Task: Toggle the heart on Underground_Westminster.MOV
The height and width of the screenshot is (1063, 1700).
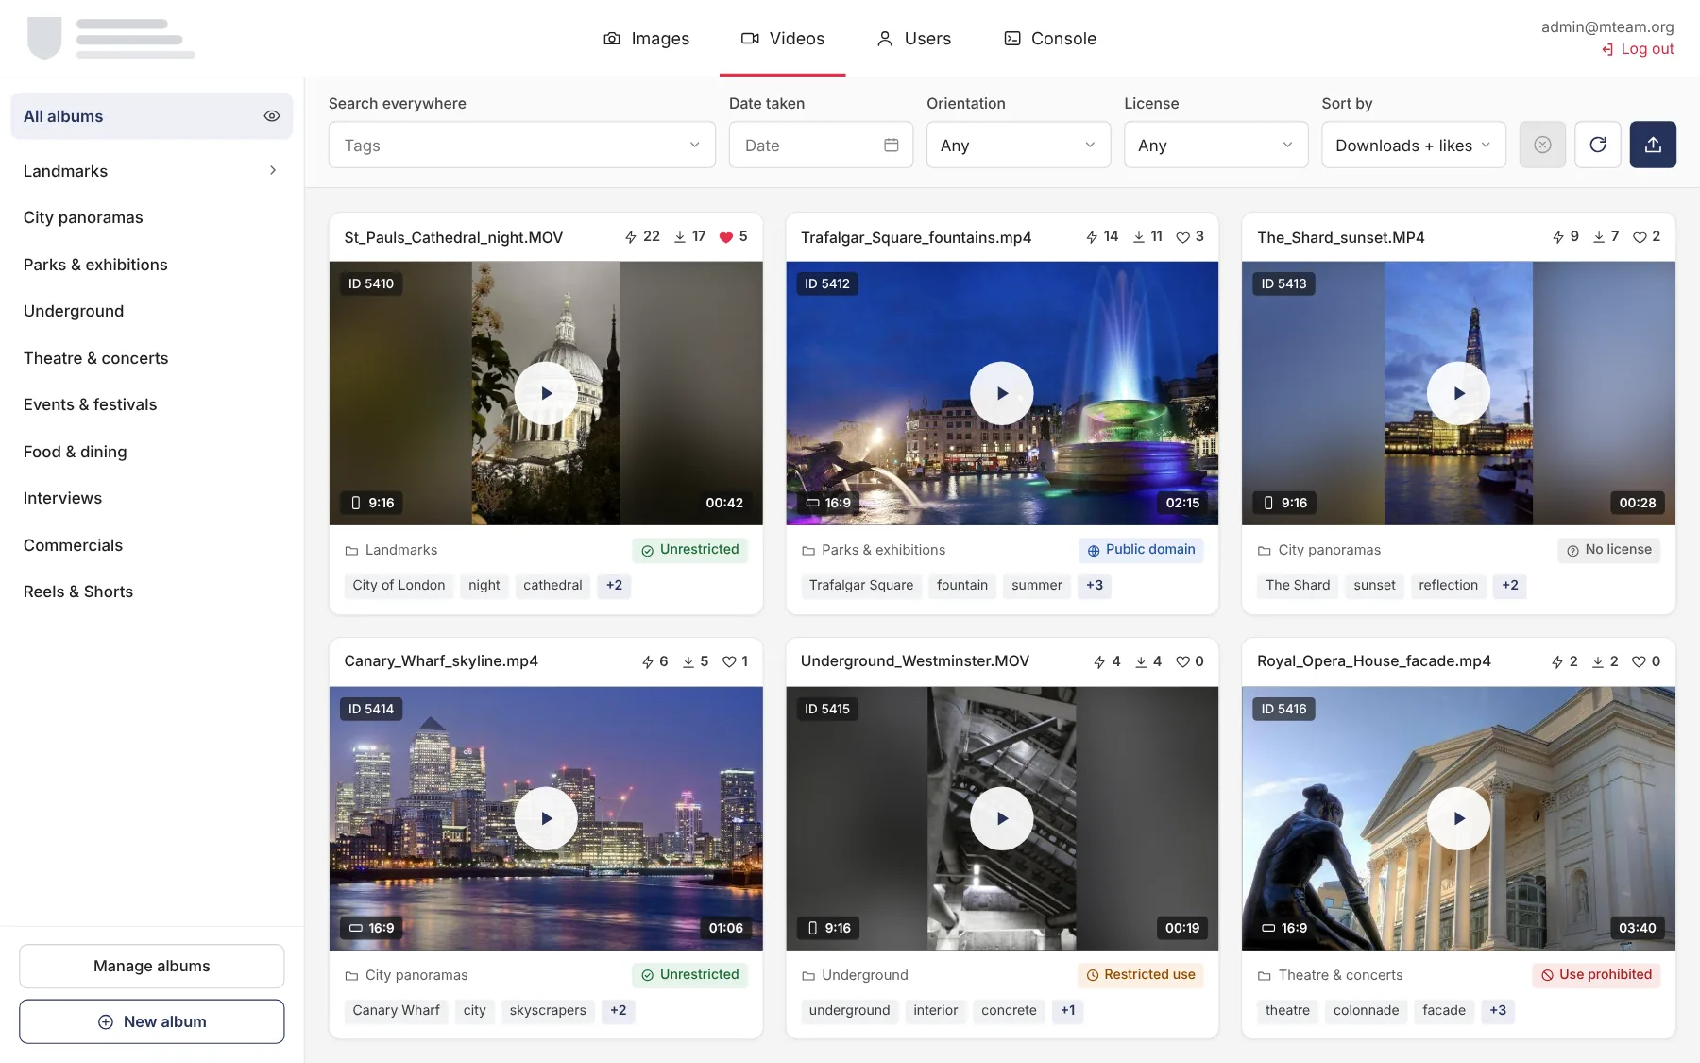Action: 1182,662
